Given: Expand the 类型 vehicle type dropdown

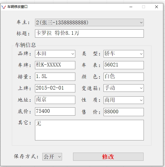Looking at the screenshot, I should [x=124, y=54].
